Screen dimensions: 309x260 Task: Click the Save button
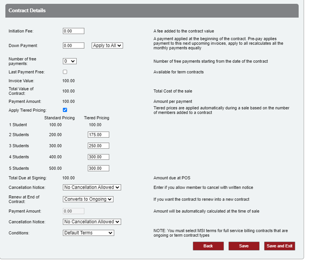(x=244, y=246)
